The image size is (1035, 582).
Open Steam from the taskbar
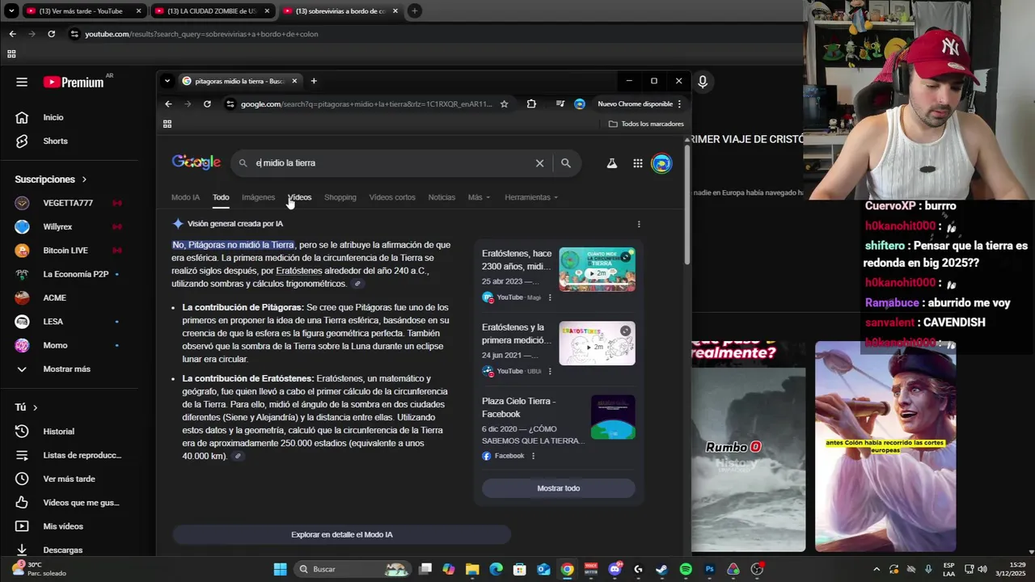point(661,569)
